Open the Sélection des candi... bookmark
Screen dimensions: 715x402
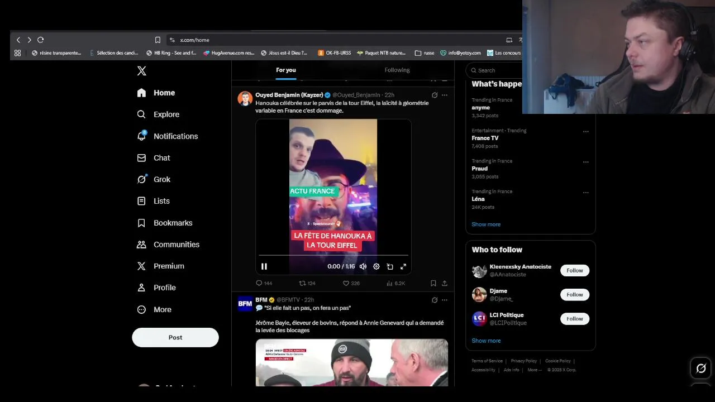114,53
